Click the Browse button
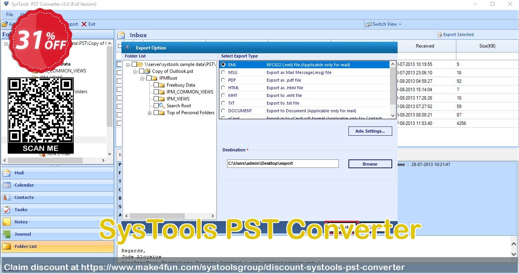The height and width of the screenshot is (274, 519). (370, 164)
